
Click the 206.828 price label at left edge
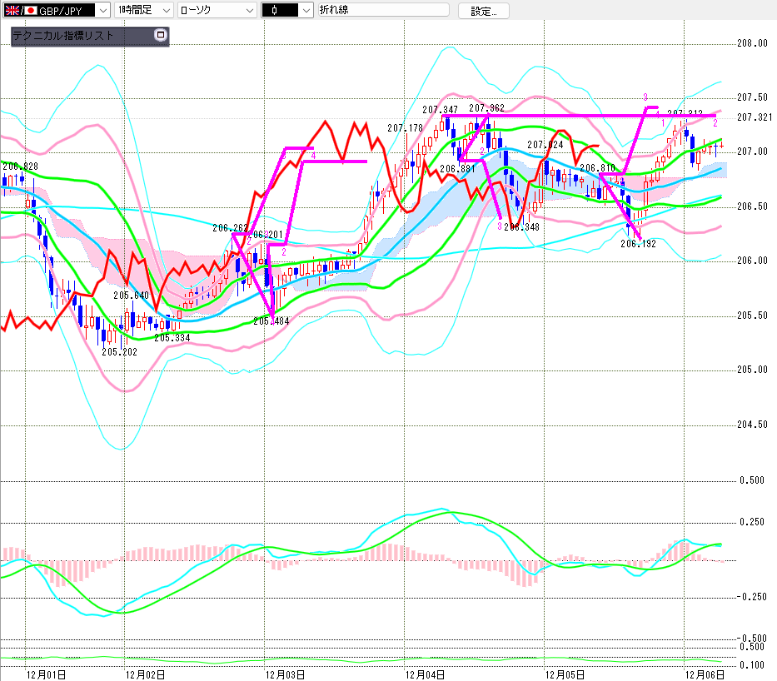click(x=20, y=167)
